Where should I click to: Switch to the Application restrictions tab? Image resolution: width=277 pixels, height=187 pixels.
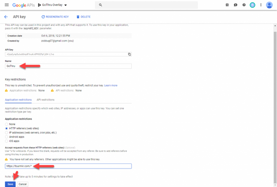18,99
